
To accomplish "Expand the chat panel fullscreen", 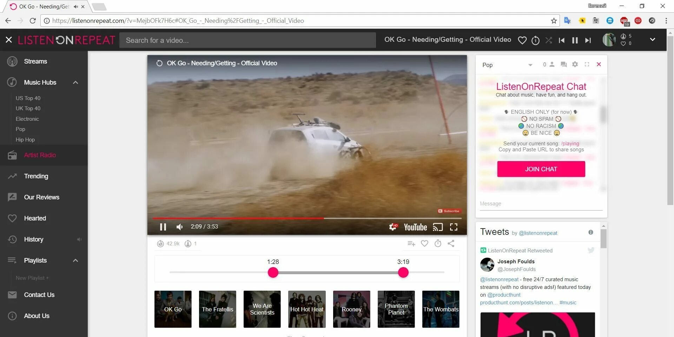I will coord(587,64).
